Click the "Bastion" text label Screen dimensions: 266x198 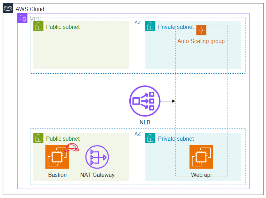pyautogui.click(x=57, y=175)
